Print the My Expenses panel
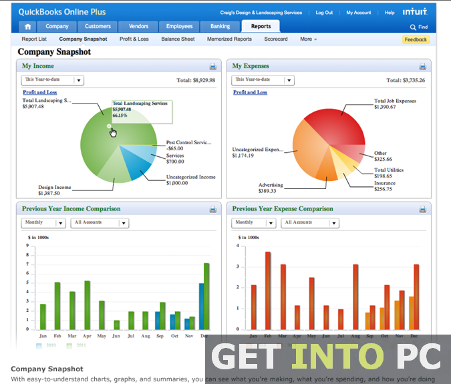Image resolution: width=451 pixels, height=384 pixels. [422, 67]
